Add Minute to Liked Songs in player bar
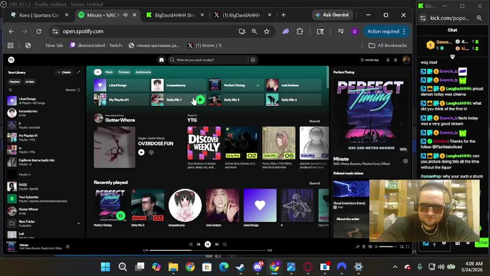The image size is (490, 276). pos(67,247)
